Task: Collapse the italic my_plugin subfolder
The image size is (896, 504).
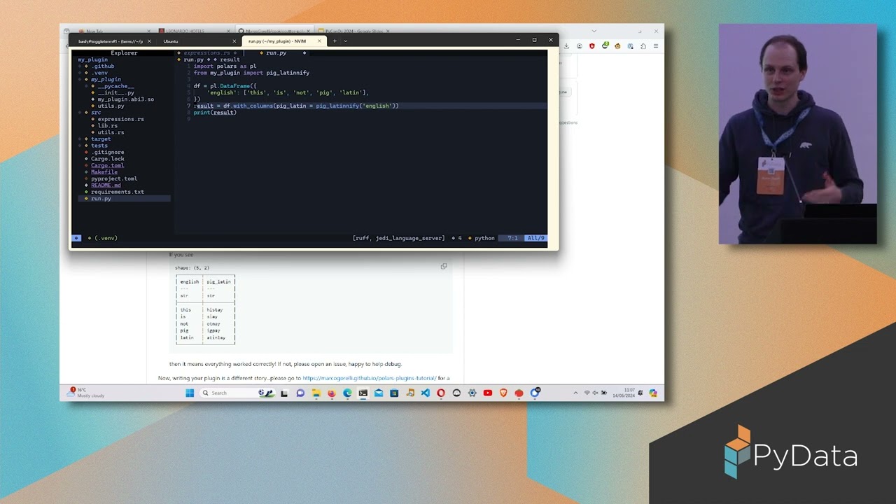Action: [105, 79]
